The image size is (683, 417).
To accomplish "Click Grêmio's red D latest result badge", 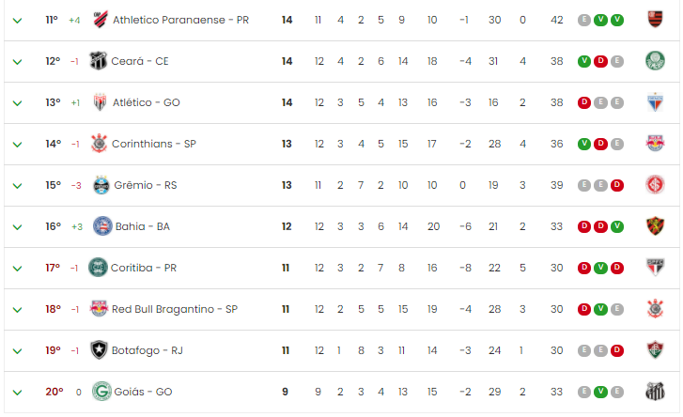I will click(617, 185).
